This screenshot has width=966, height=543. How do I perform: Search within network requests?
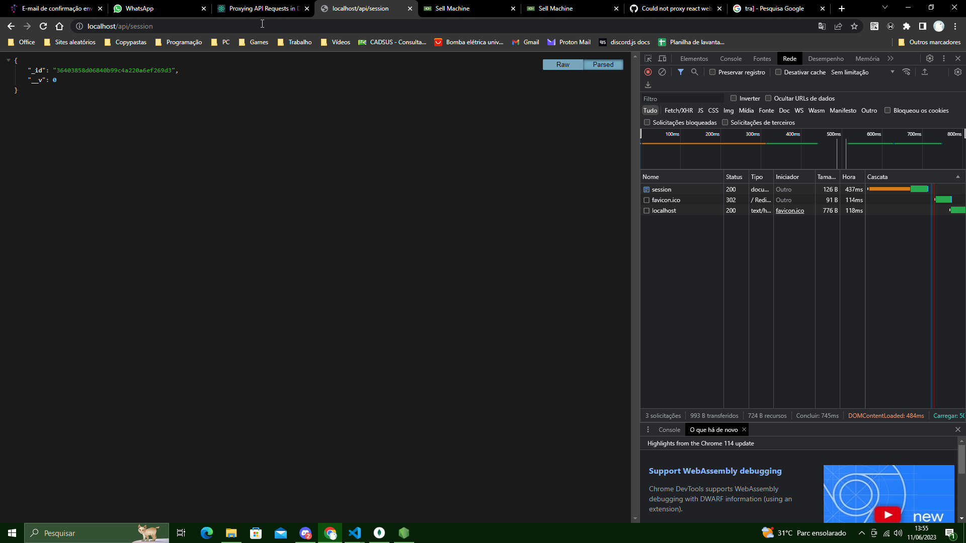click(695, 72)
